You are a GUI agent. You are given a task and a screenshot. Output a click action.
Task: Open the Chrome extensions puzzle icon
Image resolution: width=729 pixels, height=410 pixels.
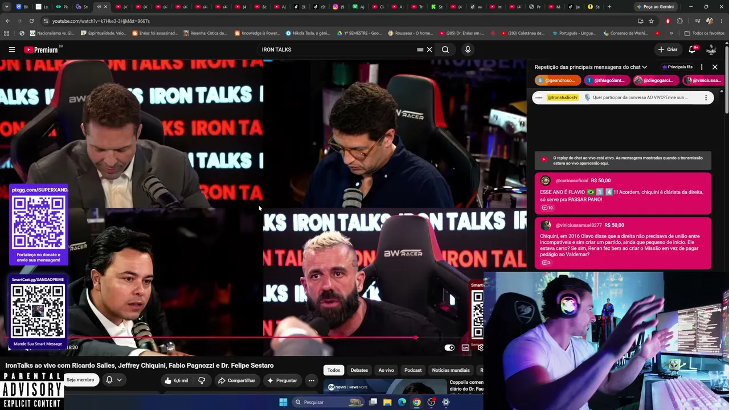pos(680,21)
